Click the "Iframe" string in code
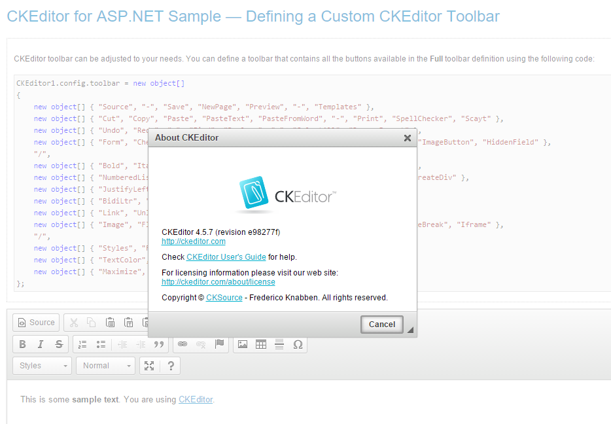The height and width of the screenshot is (424, 611). [x=474, y=225]
